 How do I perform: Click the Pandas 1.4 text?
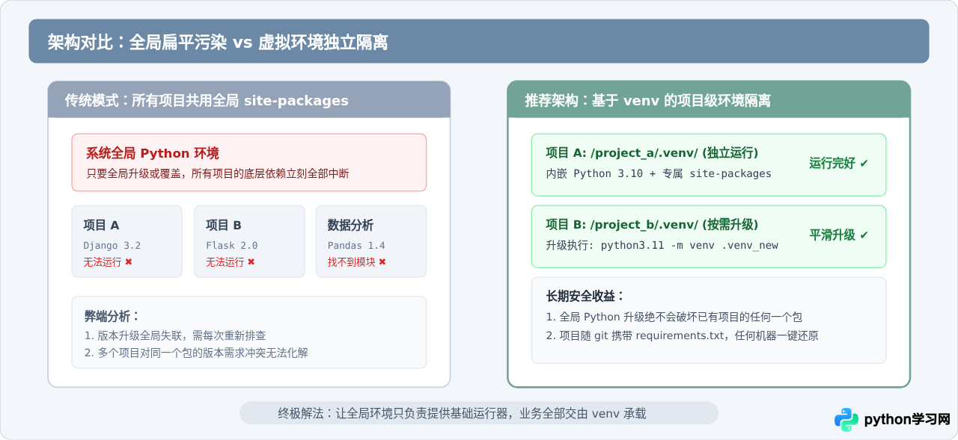[x=356, y=245]
